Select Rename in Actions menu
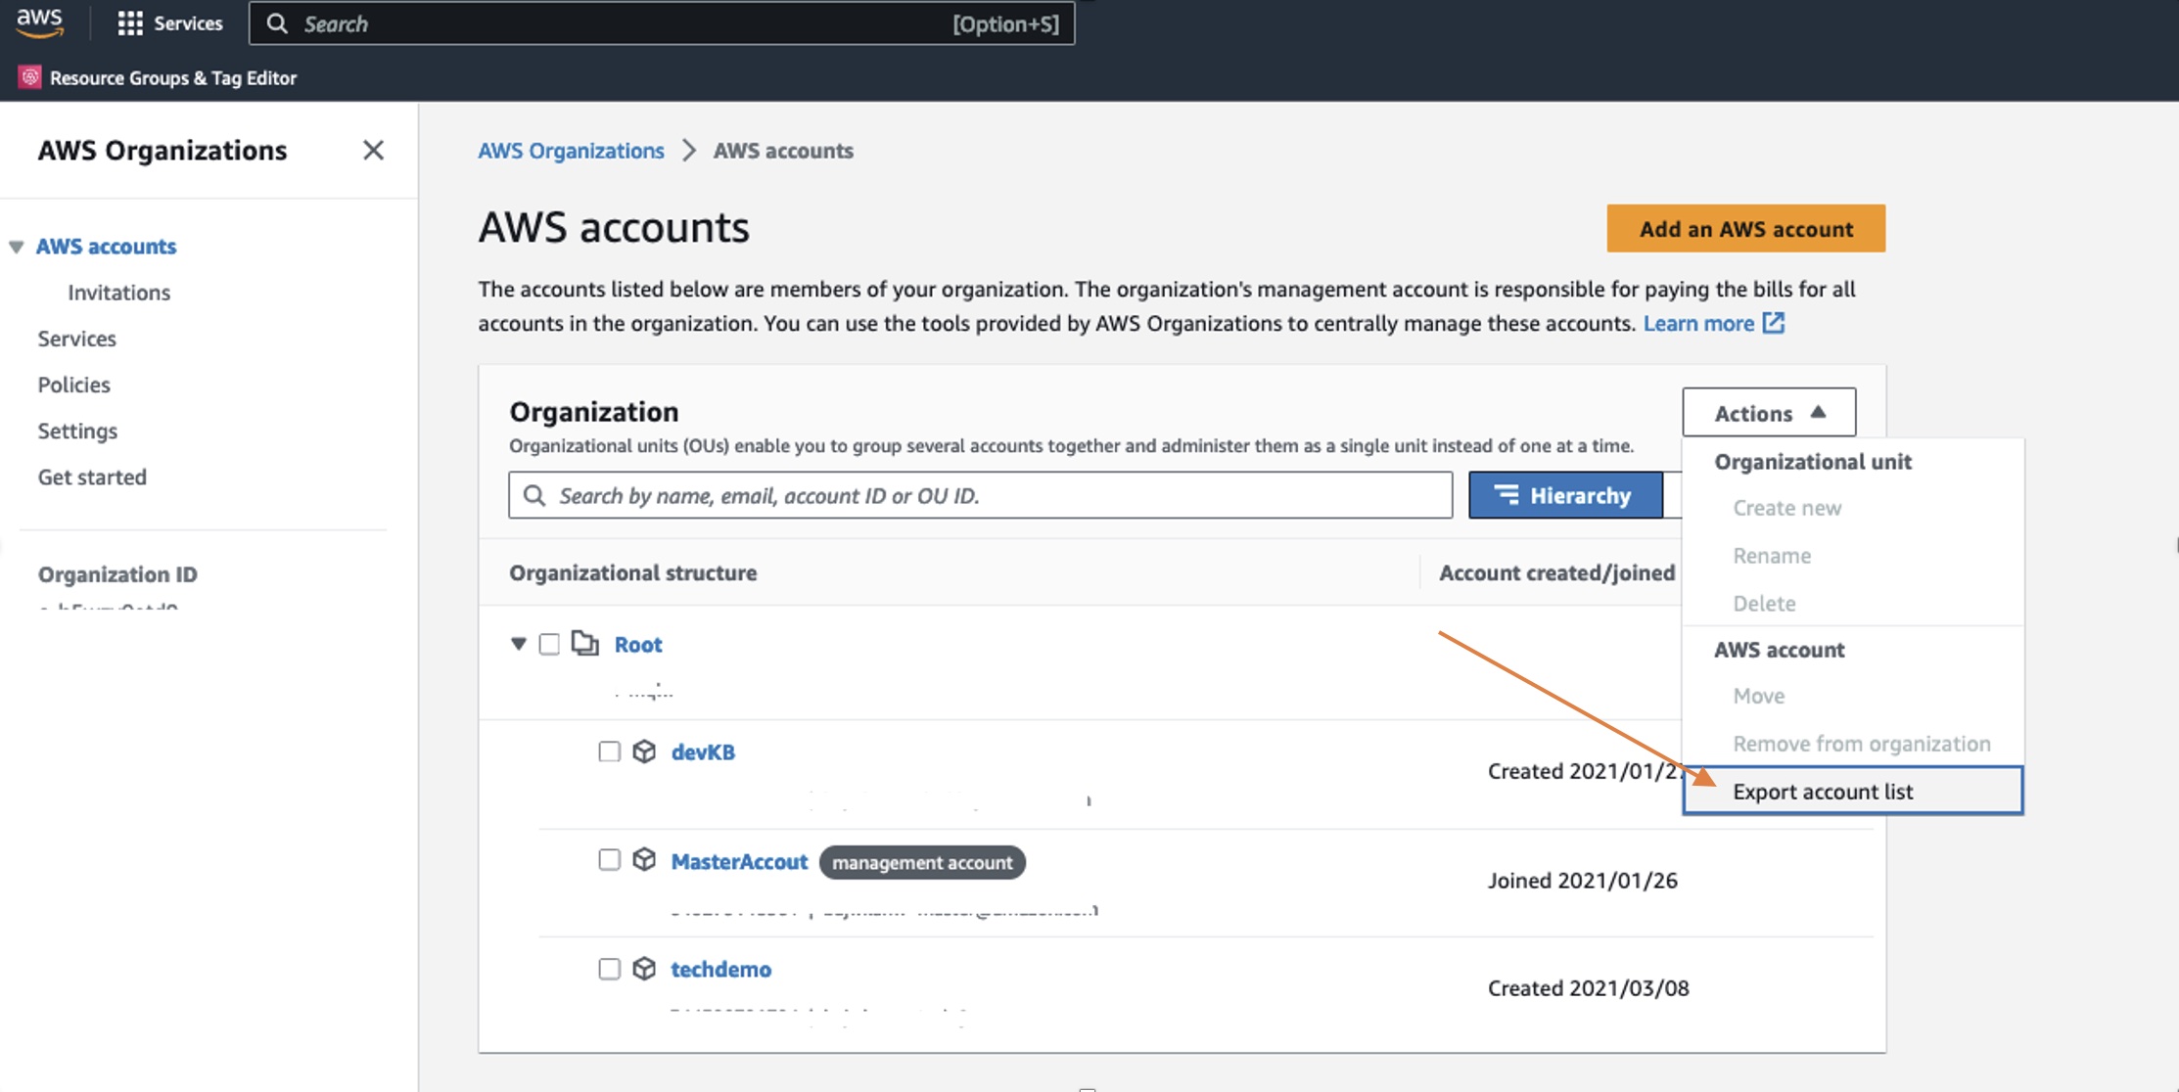Screen dimensions: 2179x1092 tap(1772, 556)
